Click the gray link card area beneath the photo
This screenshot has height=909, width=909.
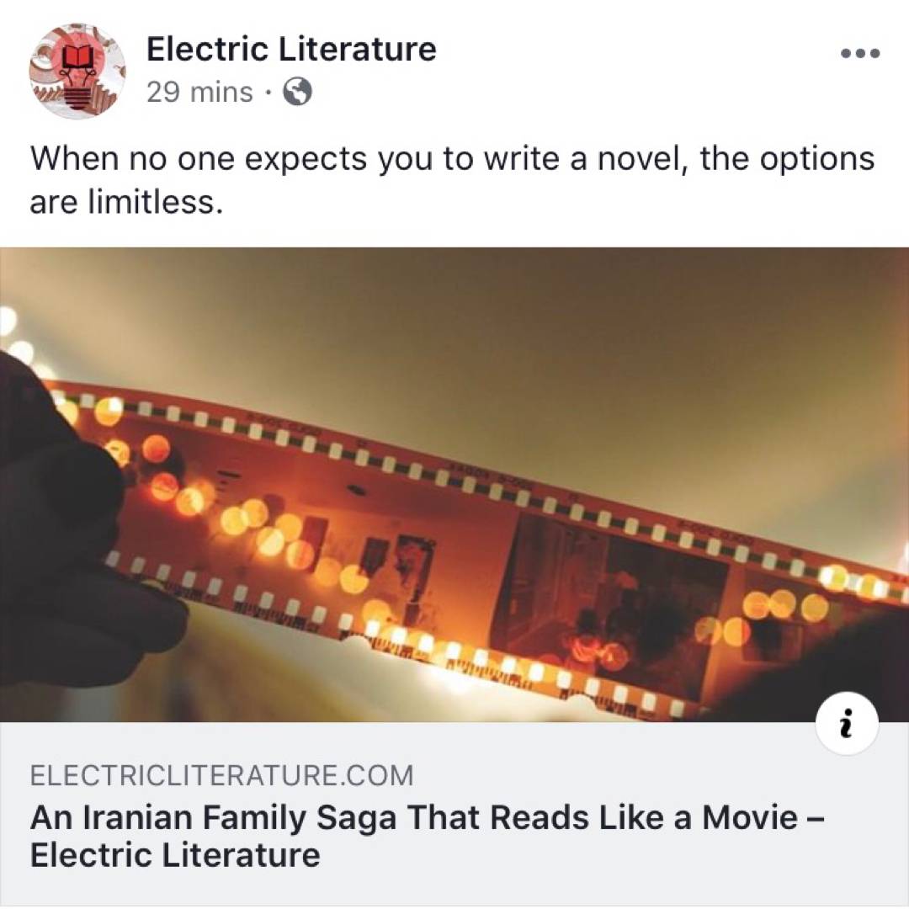[454, 813]
